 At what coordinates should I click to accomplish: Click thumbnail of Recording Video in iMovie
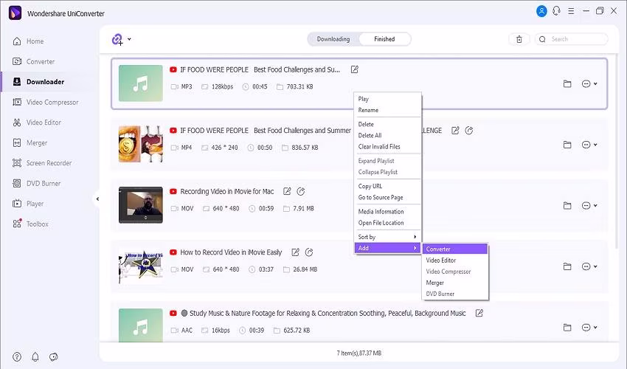[x=141, y=205]
